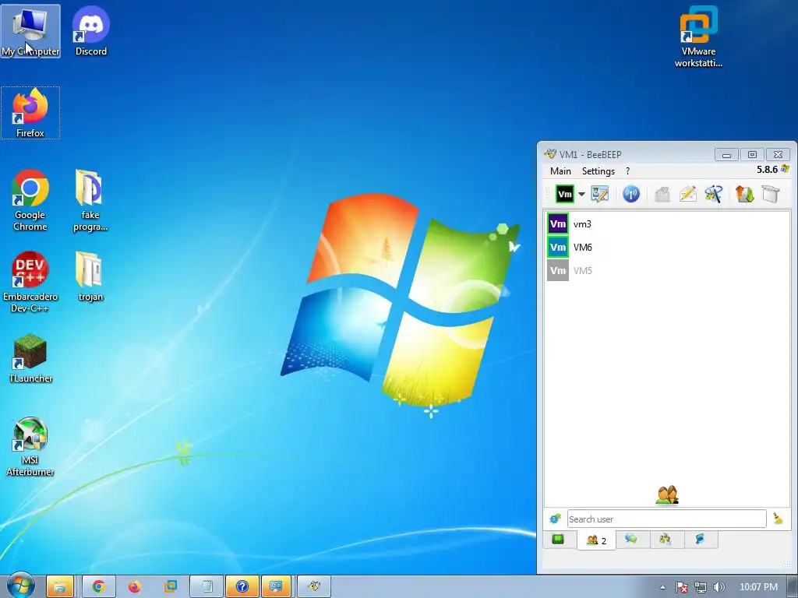Switch to the chat bubbles tab
This screenshot has width=798, height=598.
tap(631, 539)
